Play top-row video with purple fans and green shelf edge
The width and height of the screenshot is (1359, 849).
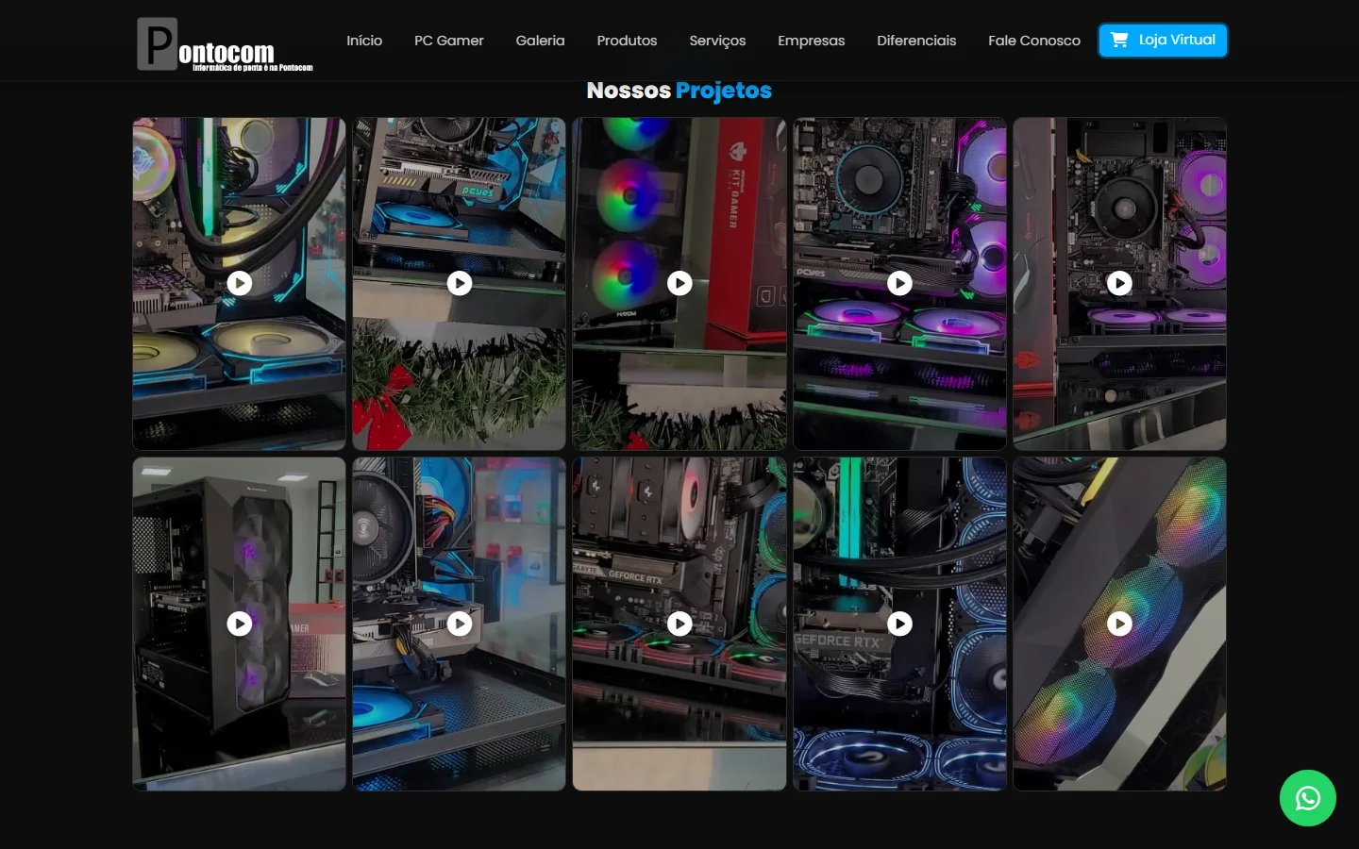point(900,283)
